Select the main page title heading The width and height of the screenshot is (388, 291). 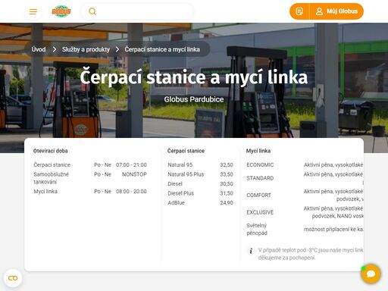(x=194, y=77)
